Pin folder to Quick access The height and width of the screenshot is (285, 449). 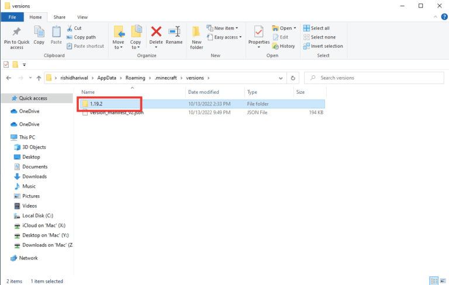16,38
